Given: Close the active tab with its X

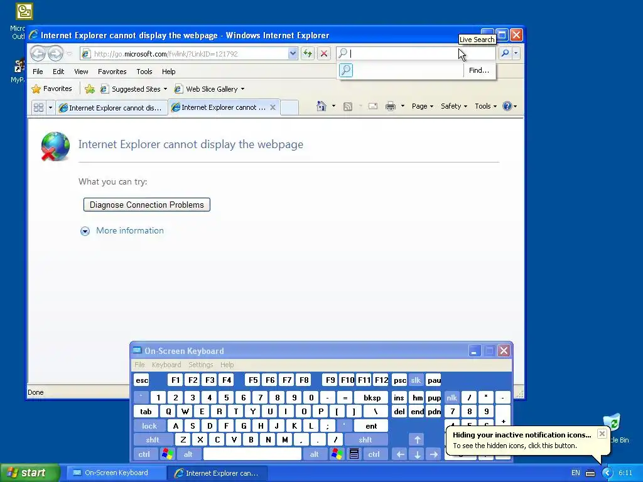Looking at the screenshot, I should (x=273, y=107).
